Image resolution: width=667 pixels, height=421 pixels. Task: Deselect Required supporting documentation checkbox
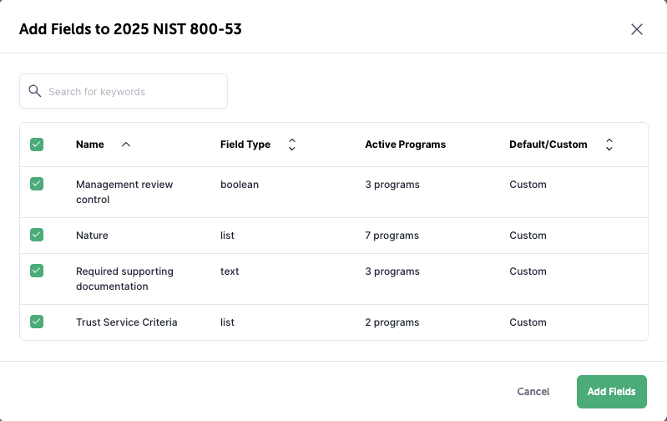coord(37,271)
